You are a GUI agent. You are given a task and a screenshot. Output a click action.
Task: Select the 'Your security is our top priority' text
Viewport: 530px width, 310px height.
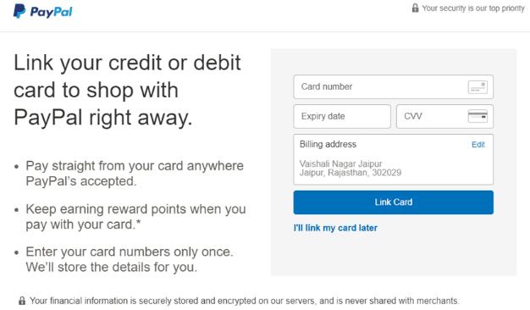pyautogui.click(x=473, y=8)
